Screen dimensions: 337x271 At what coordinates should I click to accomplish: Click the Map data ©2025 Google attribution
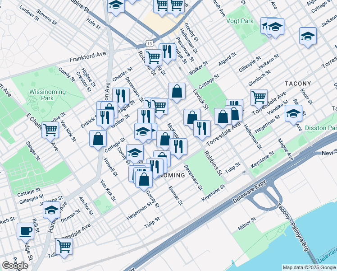pos(310,268)
